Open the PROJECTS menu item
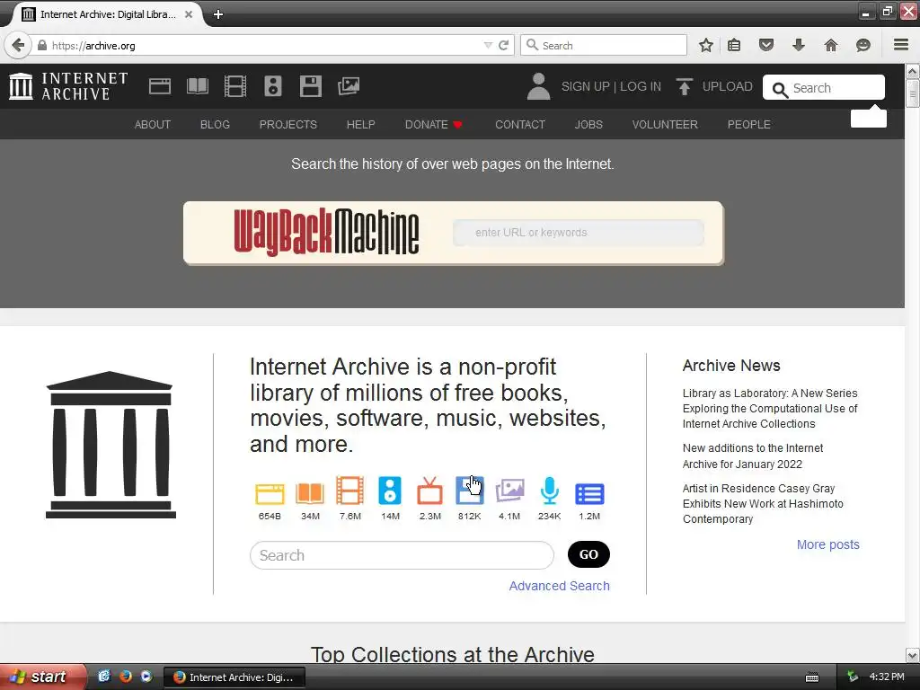Screen dimensions: 920x690 [288, 124]
